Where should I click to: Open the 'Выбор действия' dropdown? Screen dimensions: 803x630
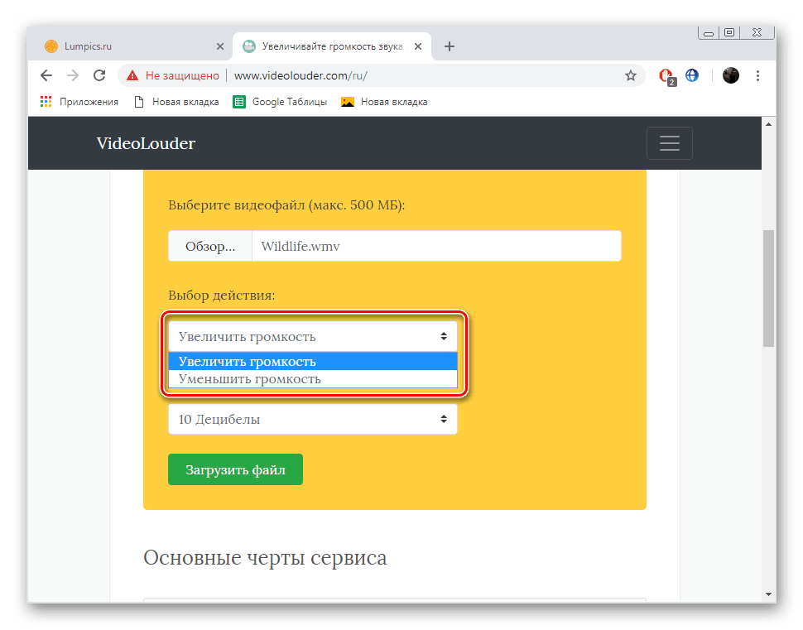pyautogui.click(x=313, y=336)
